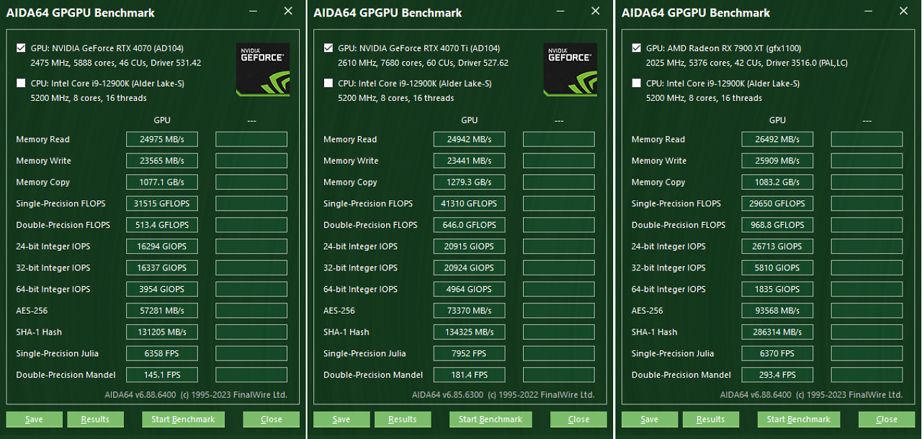Screen dimensions: 922x439
Task: Select the 24942 MB/s Memory Read value
Action: pos(470,139)
